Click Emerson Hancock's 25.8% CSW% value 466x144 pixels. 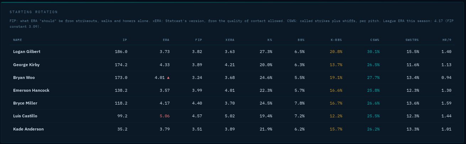pyautogui.click(x=374, y=90)
